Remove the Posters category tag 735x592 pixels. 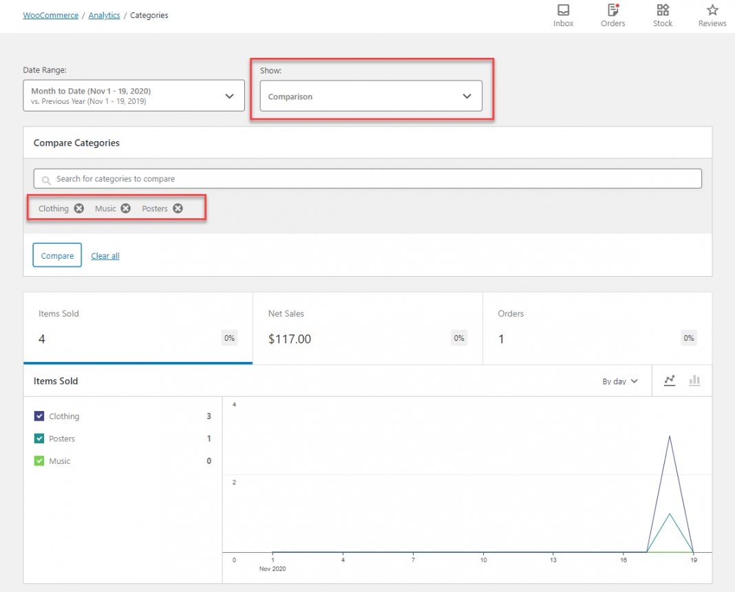point(178,208)
